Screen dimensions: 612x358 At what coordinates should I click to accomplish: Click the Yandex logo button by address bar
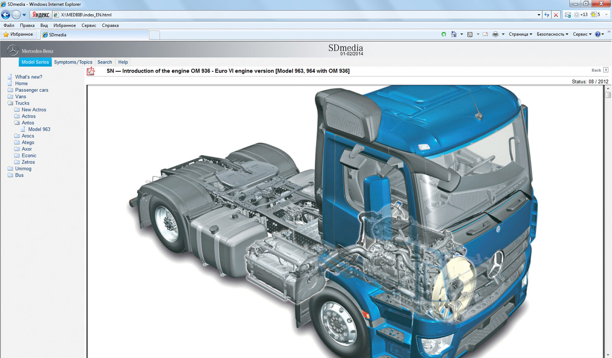[x=41, y=15]
